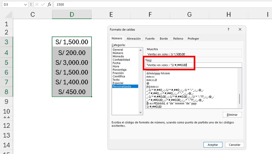This screenshot has width=272, height=154.
Task: Go to the Borde tab
Action: pyautogui.click(x=164, y=38)
